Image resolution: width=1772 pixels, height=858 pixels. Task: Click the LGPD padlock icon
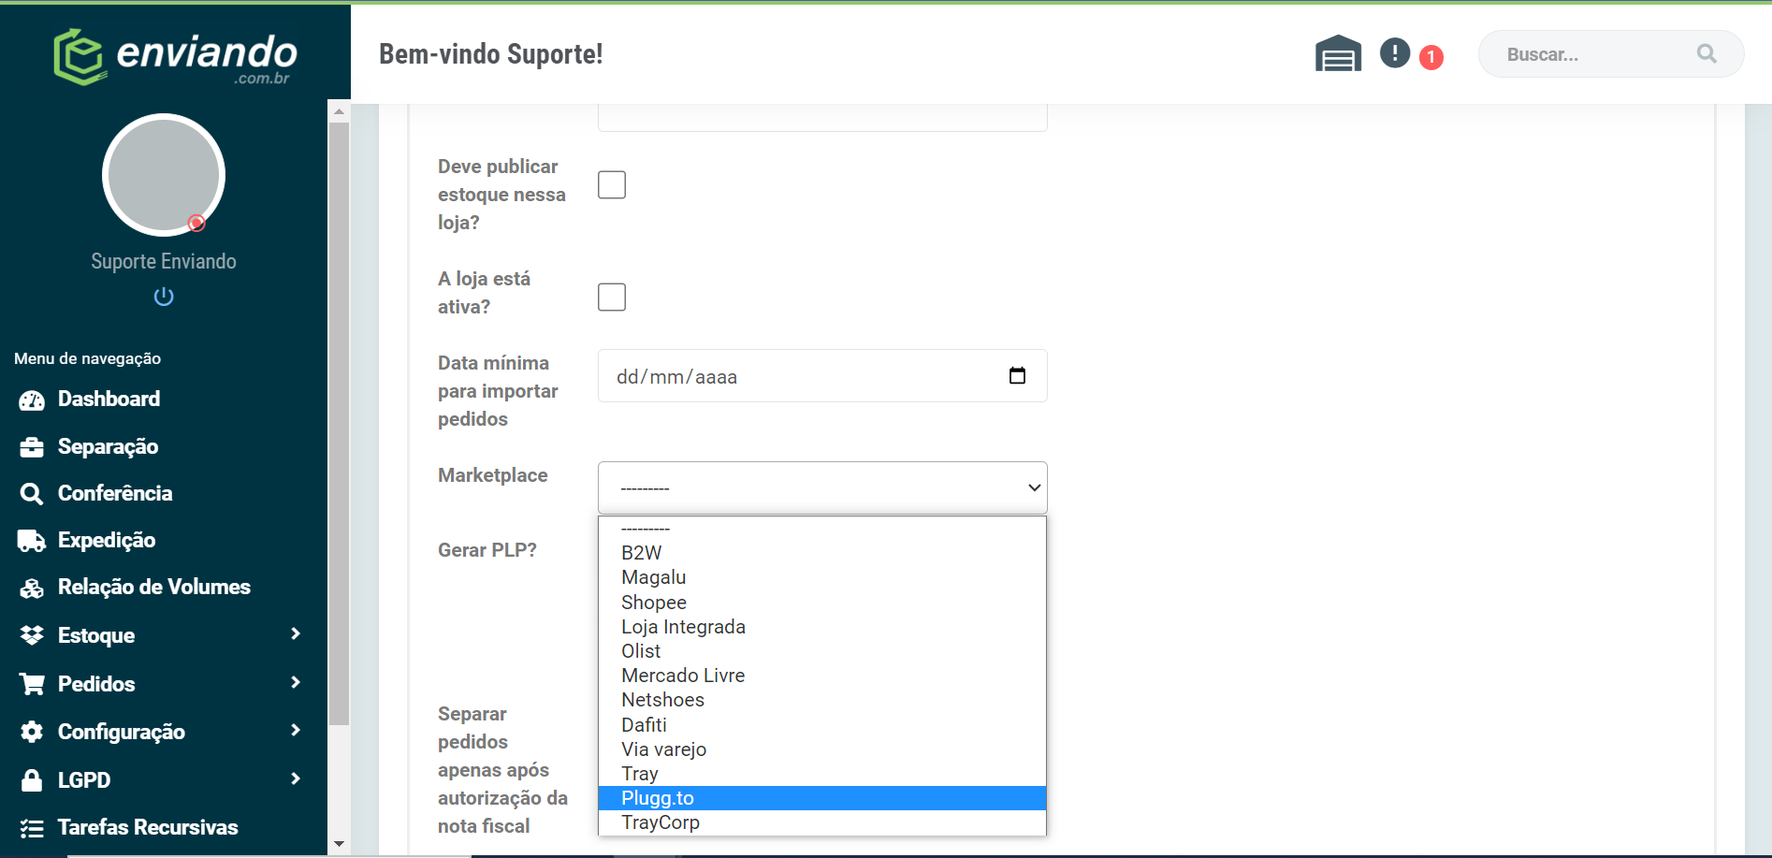[32, 780]
